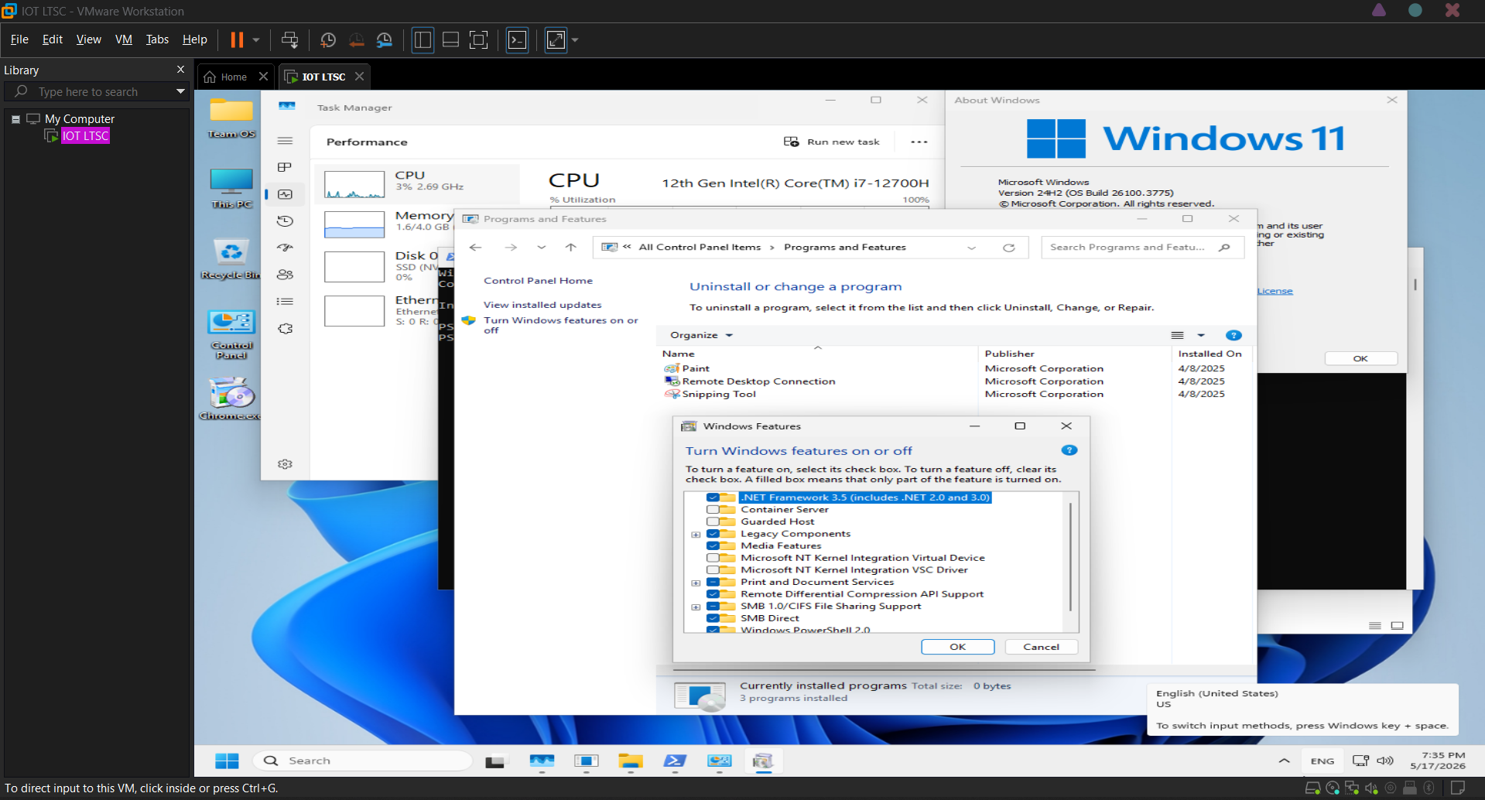Open the Organize dropdown in Programs and Features
Viewport: 1485px width, 800px height.
[x=701, y=335]
